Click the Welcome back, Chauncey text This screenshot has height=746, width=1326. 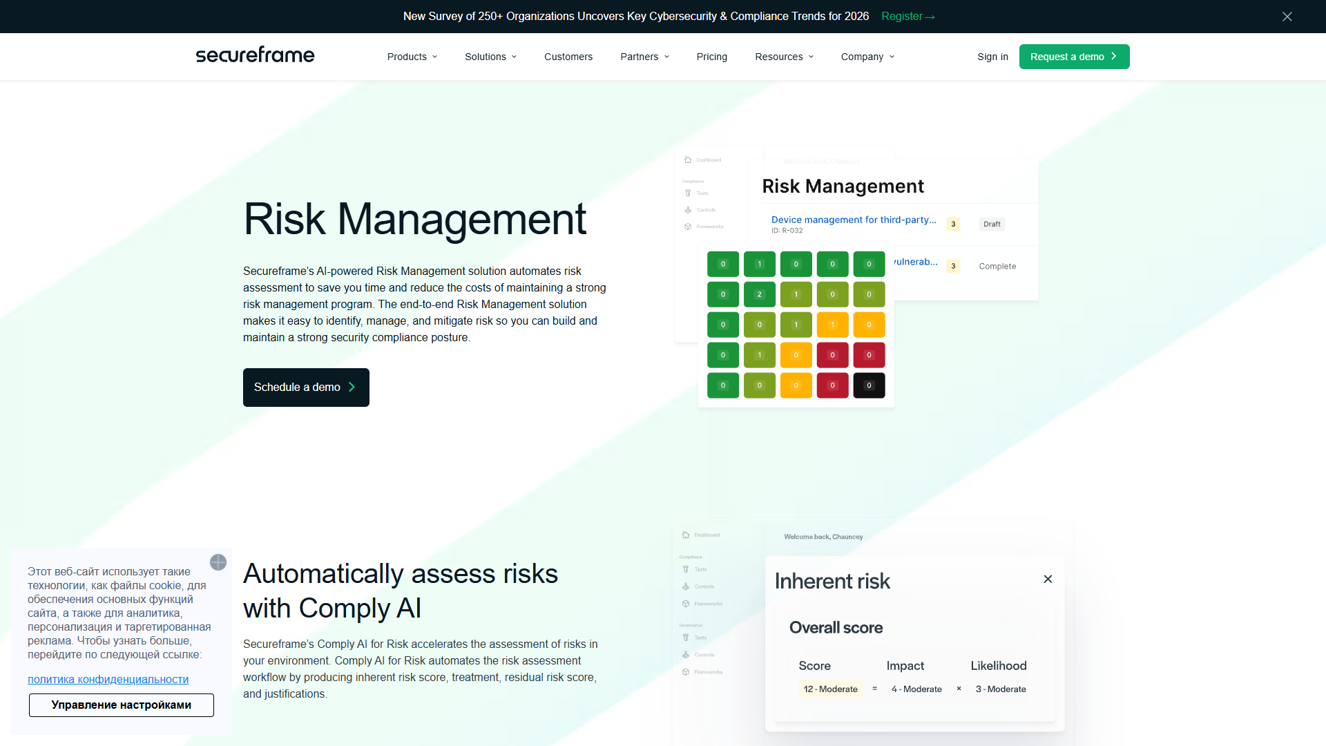(x=823, y=537)
